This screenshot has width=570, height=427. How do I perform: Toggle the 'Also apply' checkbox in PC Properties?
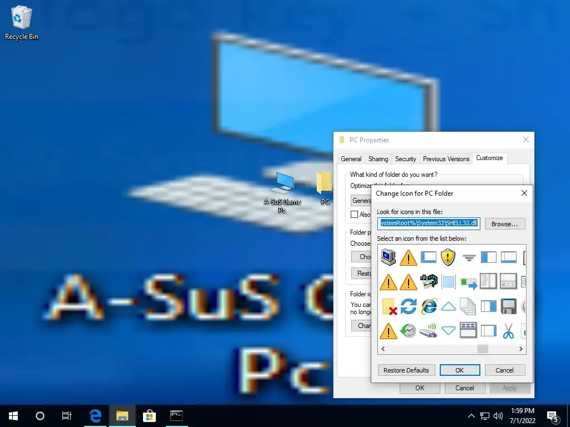pyautogui.click(x=354, y=214)
